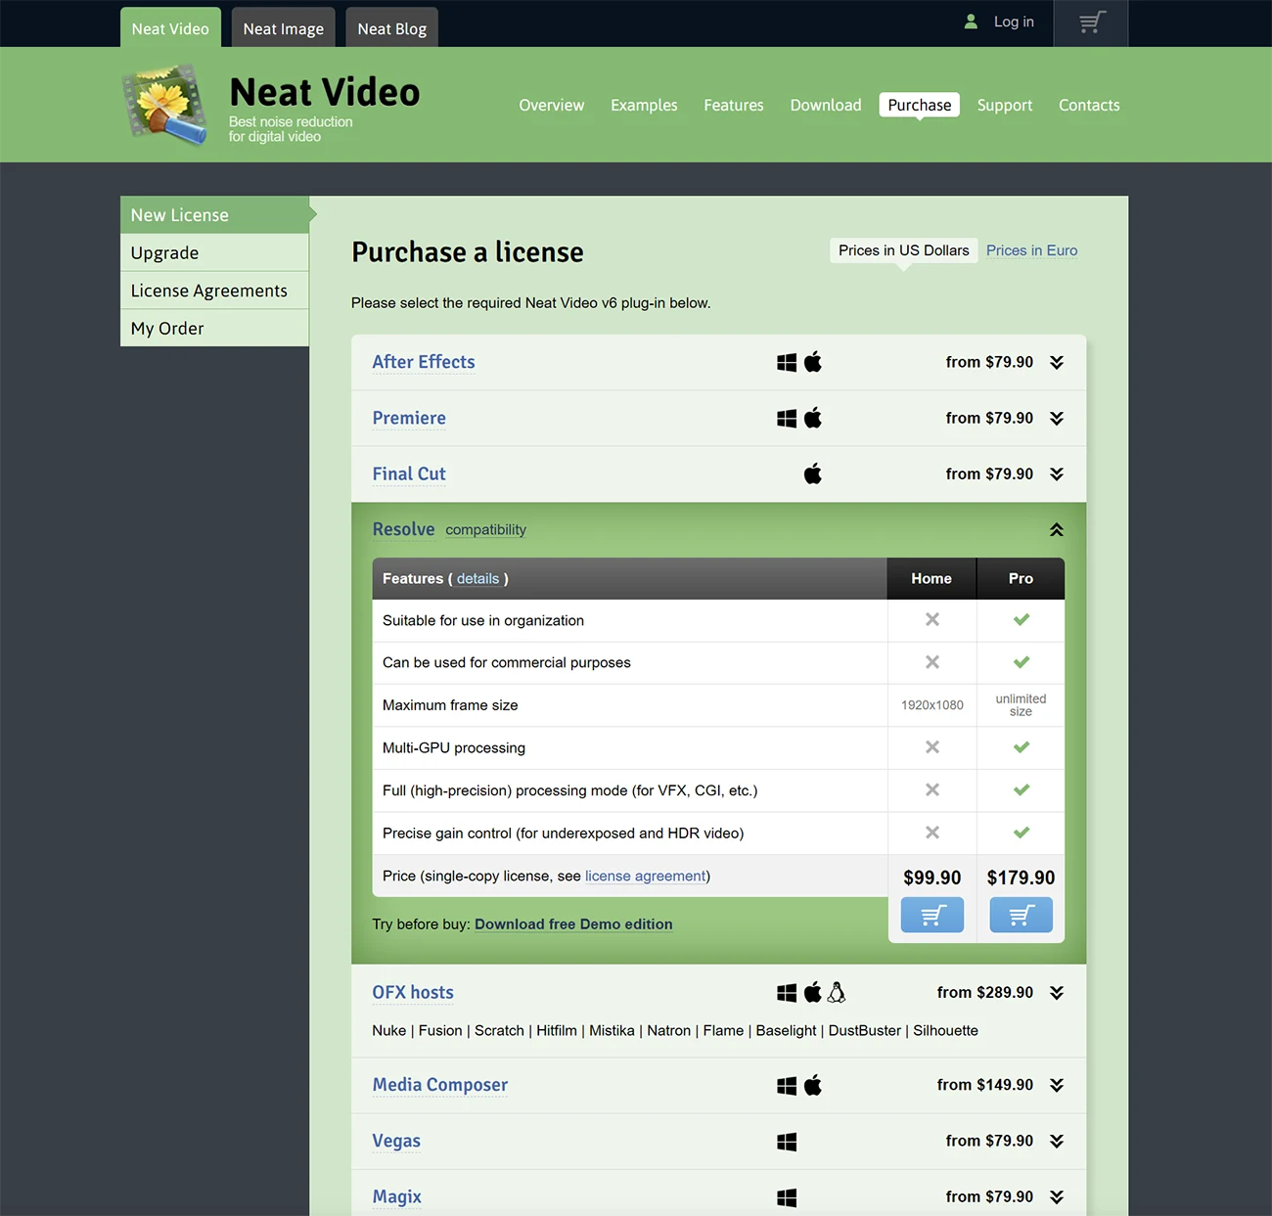Click Home cross for Multi-GPU processing
Image resolution: width=1272 pixels, height=1216 pixels.
932,747
